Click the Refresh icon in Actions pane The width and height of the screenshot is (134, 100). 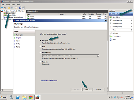(111, 33)
